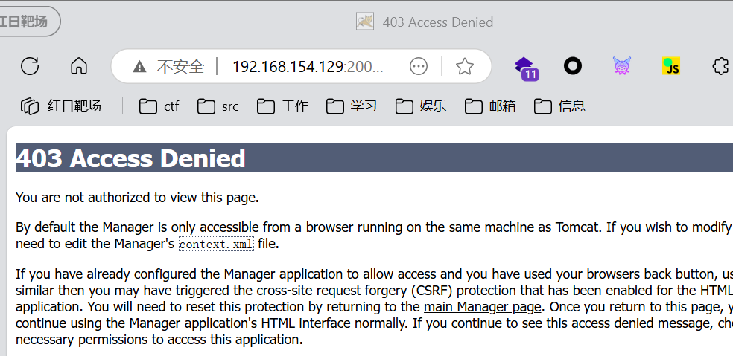
Task: Click the 不安全 security label
Action: [180, 67]
